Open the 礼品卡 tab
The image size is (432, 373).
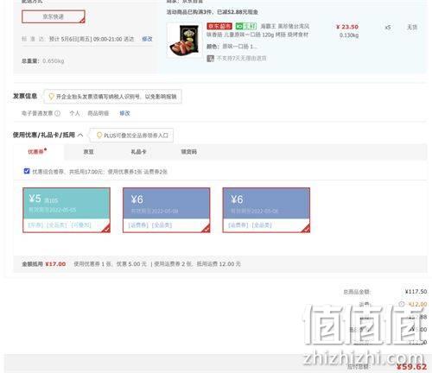pyautogui.click(x=138, y=152)
